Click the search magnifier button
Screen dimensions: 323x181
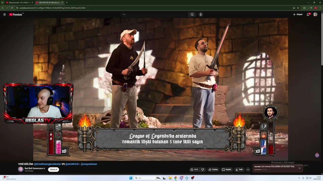point(192,14)
